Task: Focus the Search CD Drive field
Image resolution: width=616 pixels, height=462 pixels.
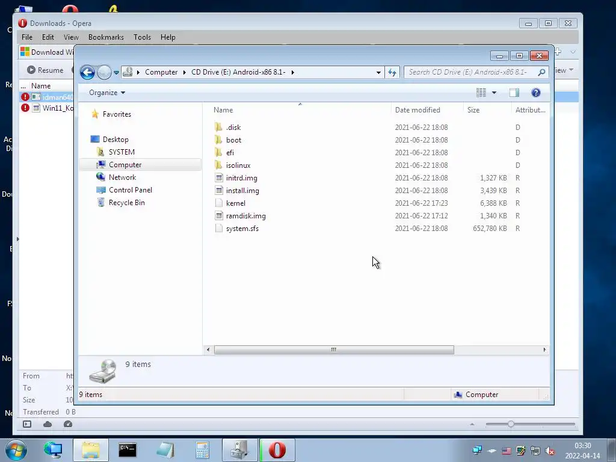Action: point(470,72)
